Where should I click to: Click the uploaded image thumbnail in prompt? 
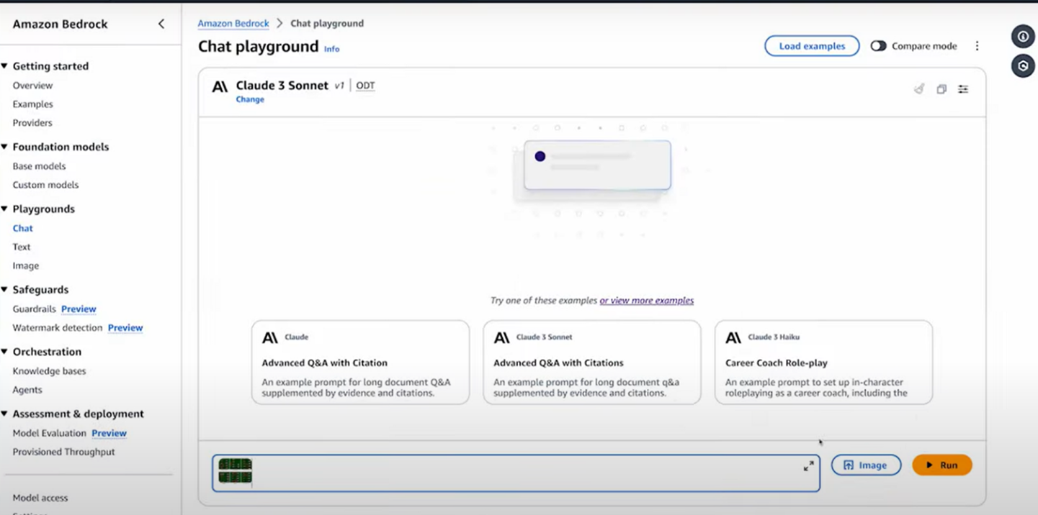236,471
